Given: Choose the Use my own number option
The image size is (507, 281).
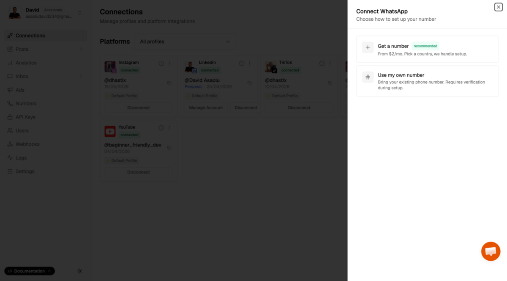Looking at the screenshot, I should (427, 81).
